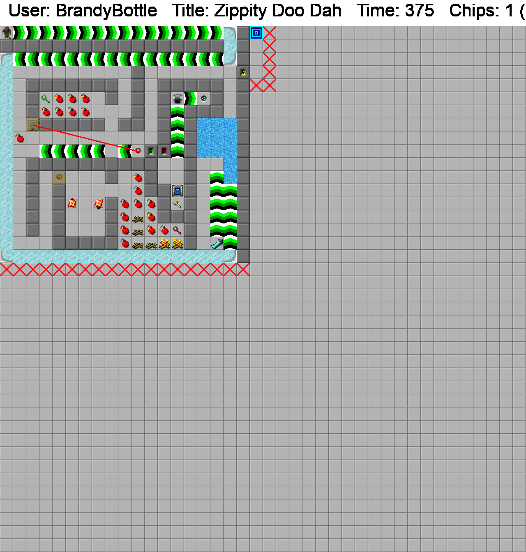Select the red locked door tile
This screenshot has height=552, width=526.
(x=164, y=151)
